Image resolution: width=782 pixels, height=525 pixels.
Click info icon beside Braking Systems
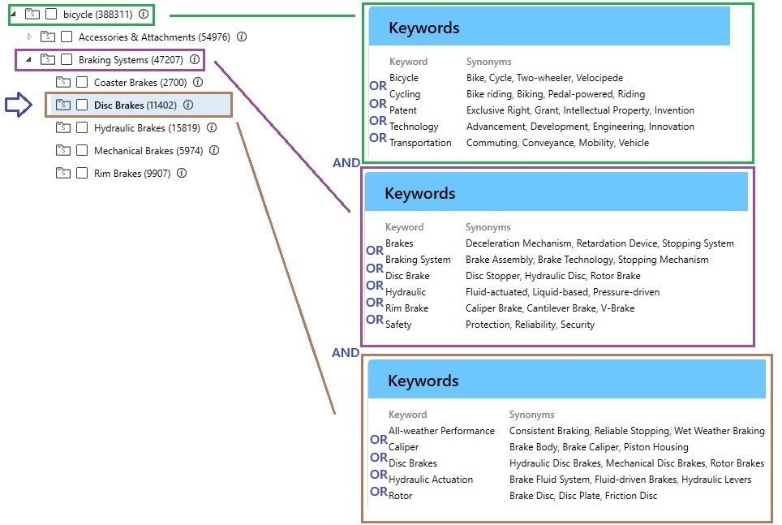point(194,59)
